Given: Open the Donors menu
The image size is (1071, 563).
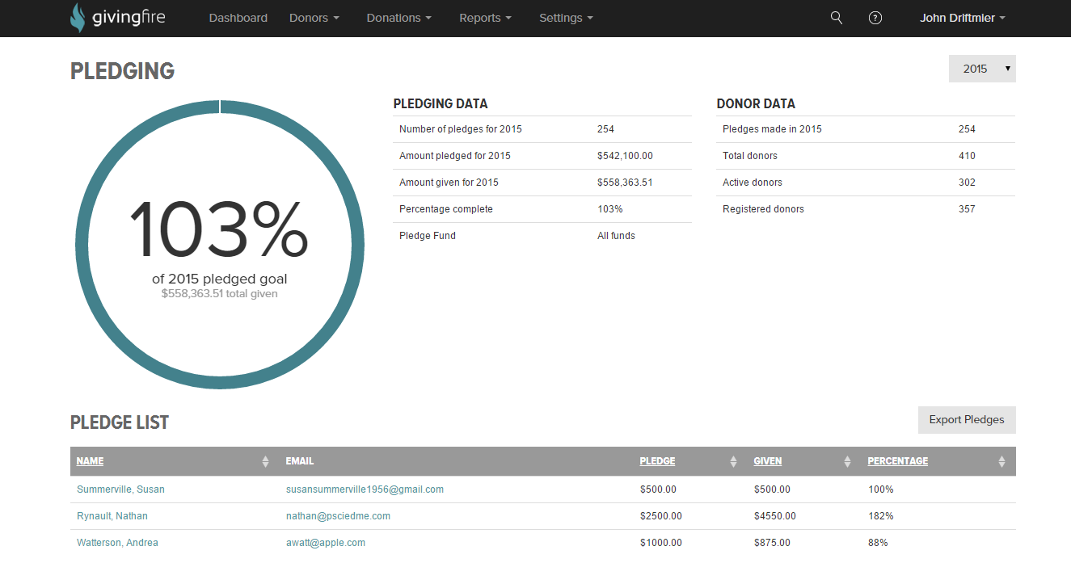Looking at the screenshot, I should coord(314,18).
